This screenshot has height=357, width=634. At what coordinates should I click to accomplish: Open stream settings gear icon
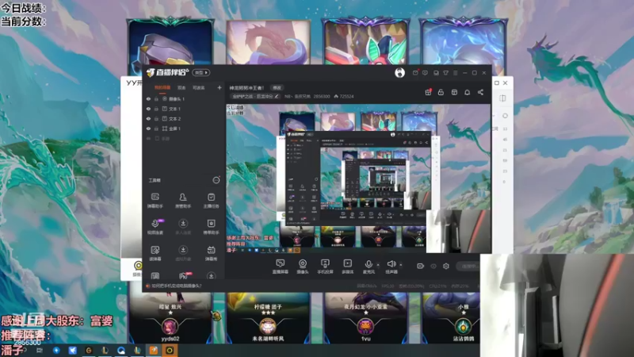(x=446, y=266)
